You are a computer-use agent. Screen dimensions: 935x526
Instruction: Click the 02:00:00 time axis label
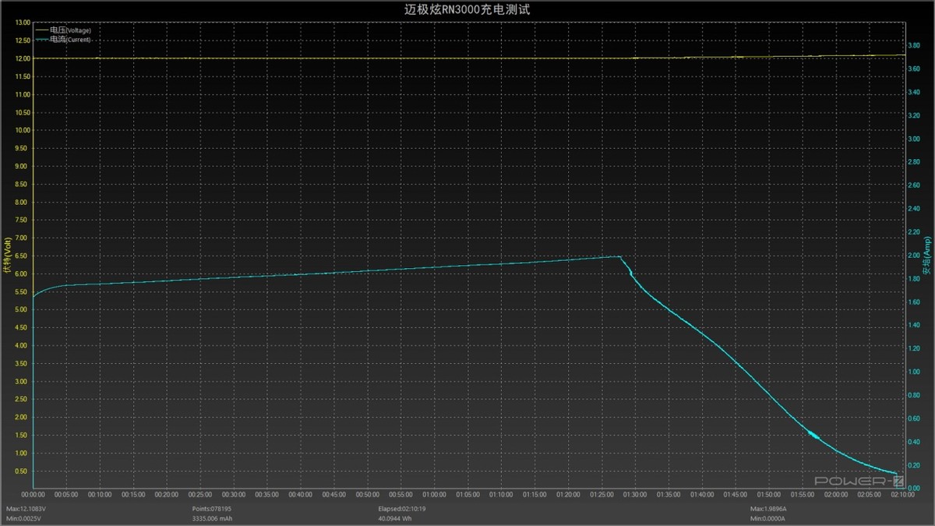[836, 495]
